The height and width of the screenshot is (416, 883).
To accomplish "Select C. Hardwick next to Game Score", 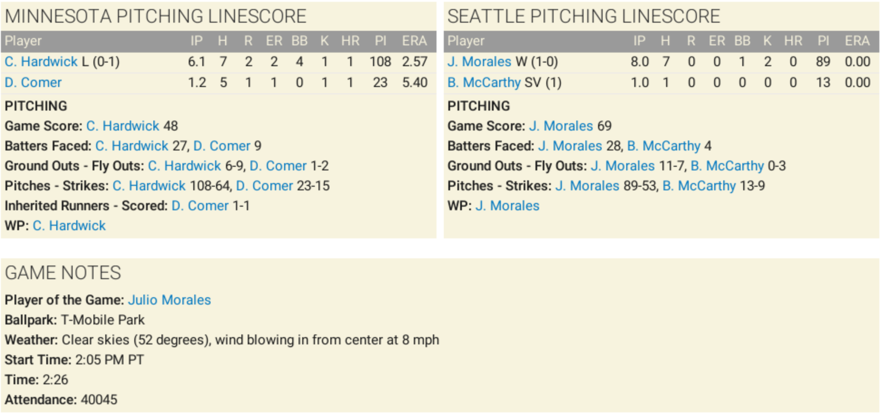I will tap(123, 126).
